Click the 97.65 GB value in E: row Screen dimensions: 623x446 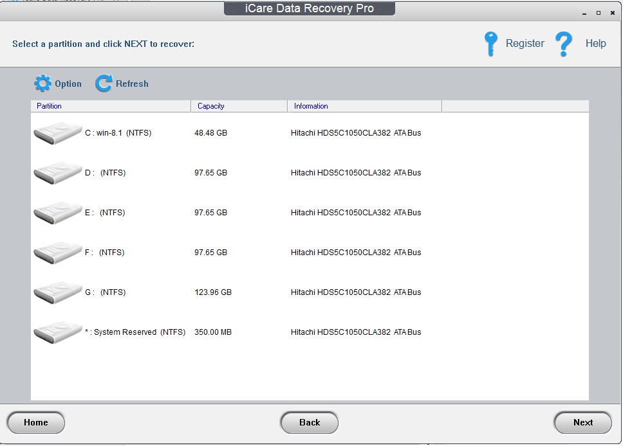tap(210, 212)
